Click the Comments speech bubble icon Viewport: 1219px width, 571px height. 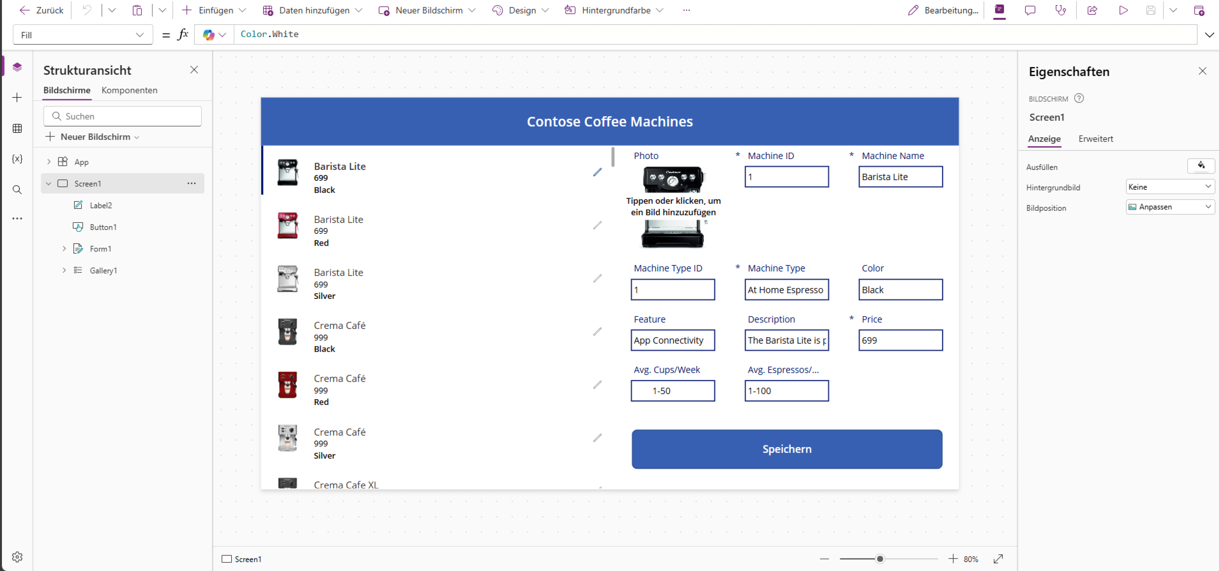pos(1030,10)
